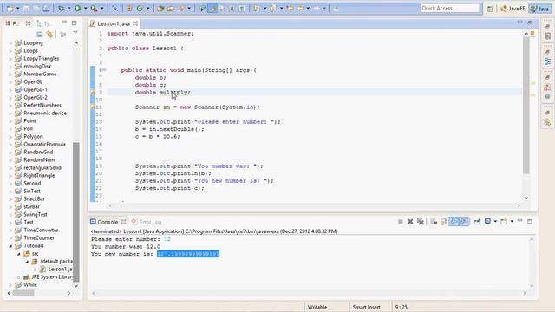Click Remove Launch X icon in Console
555x312 pixels.
pos(410,222)
